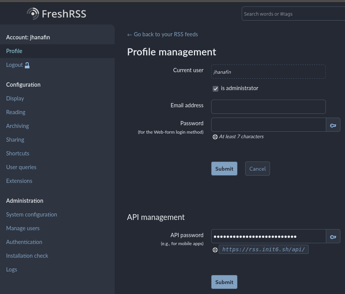This screenshot has height=294, width=345.
Task: Click the back arrow to return to feeds
Action: point(129,34)
